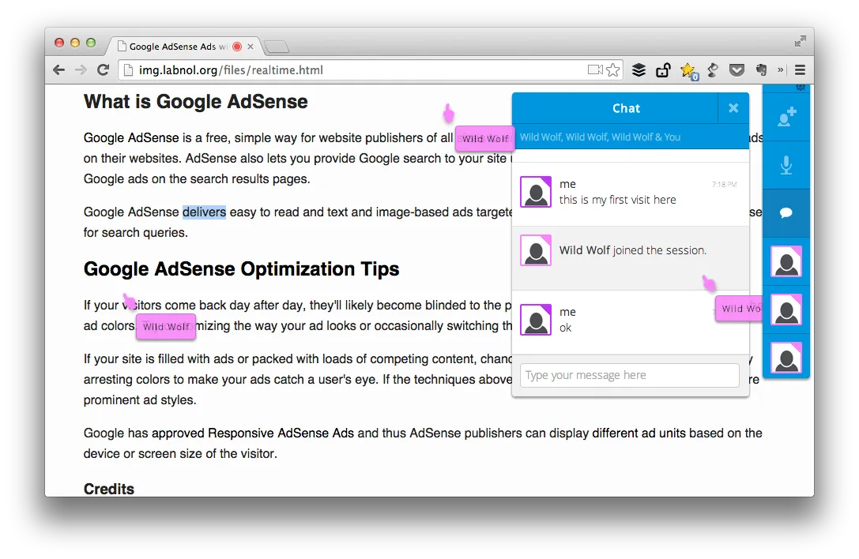Click the invite participant icon in sidebar
Image resolution: width=859 pixels, height=559 pixels.
click(786, 118)
